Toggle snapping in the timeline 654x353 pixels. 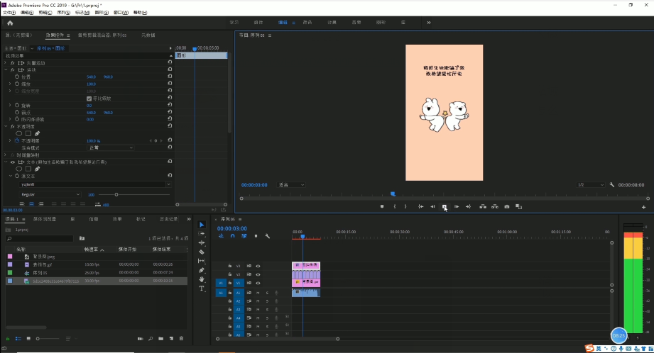coord(232,236)
